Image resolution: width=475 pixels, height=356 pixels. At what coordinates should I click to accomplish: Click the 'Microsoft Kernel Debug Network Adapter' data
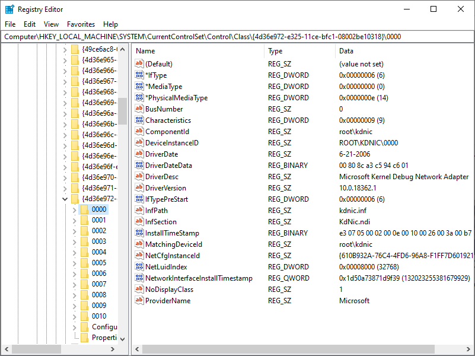[x=404, y=177]
